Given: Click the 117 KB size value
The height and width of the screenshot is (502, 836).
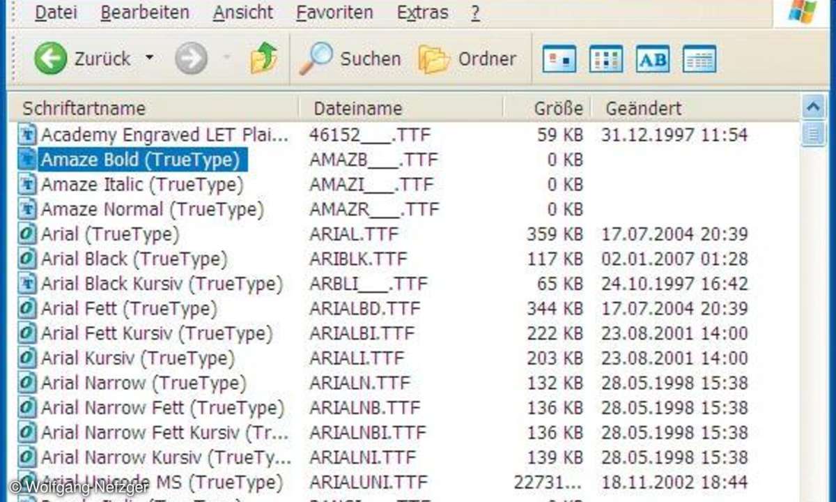Looking at the screenshot, I should pos(555,259).
